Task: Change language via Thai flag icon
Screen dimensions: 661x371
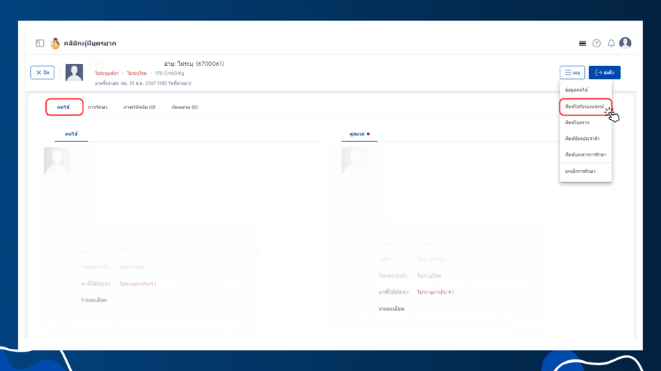Action: coord(582,43)
